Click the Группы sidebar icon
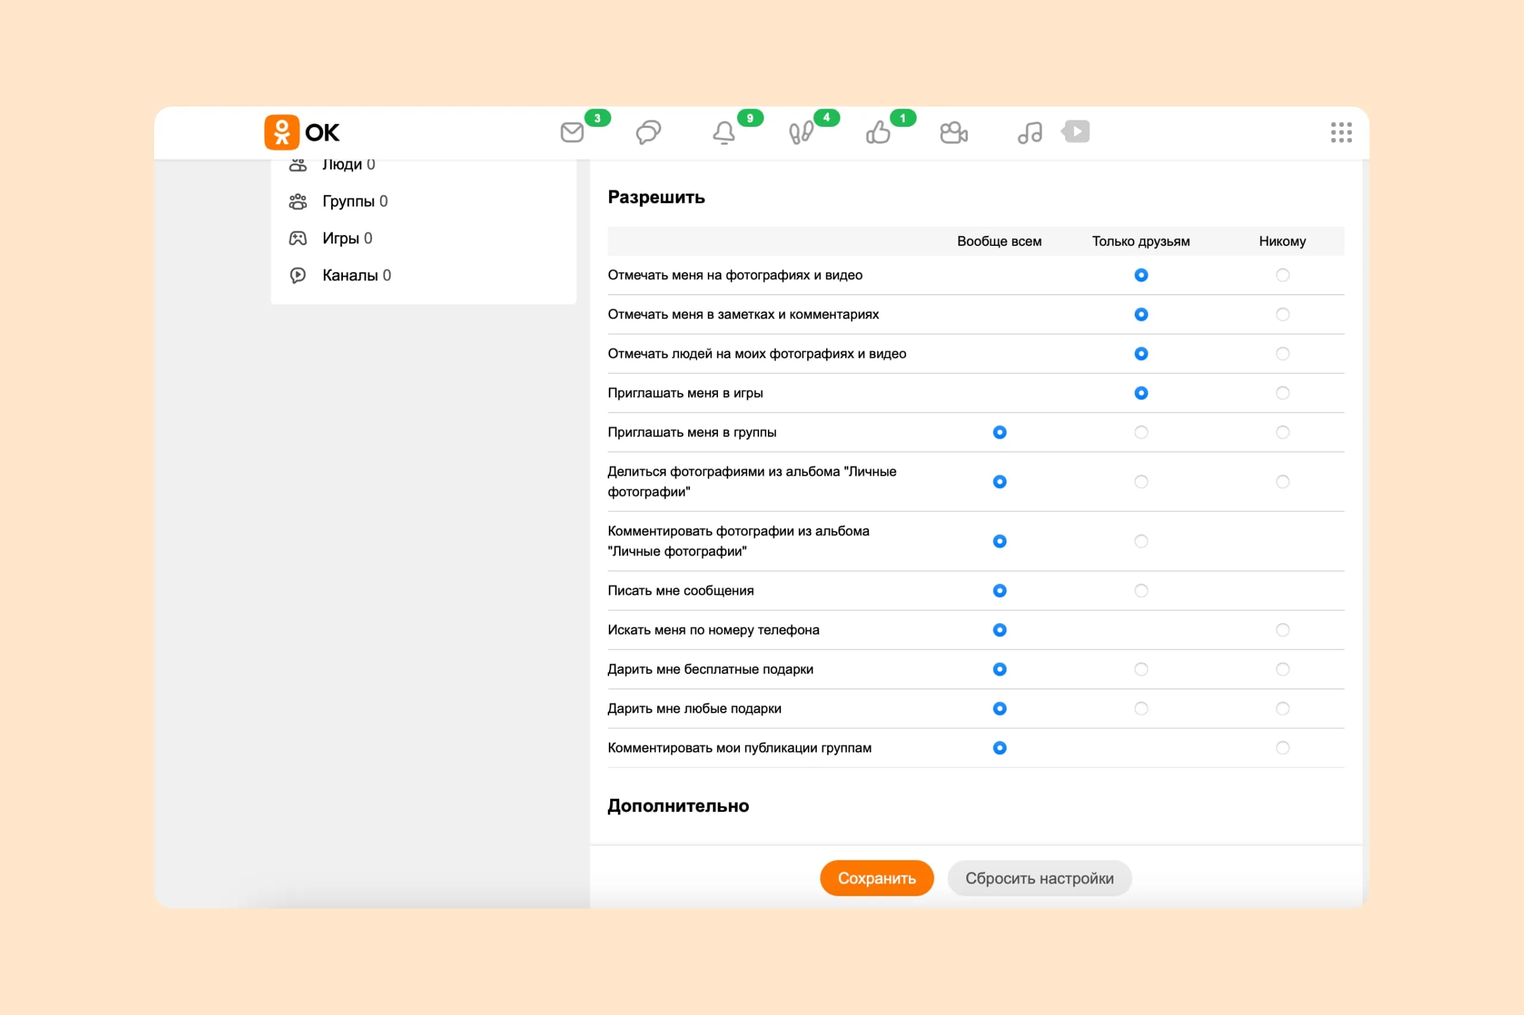The height and width of the screenshot is (1015, 1524). coord(298,201)
